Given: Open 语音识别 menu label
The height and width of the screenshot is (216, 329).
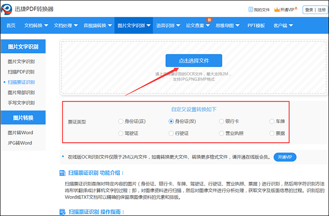Looking at the screenshot, I should [x=165, y=25].
